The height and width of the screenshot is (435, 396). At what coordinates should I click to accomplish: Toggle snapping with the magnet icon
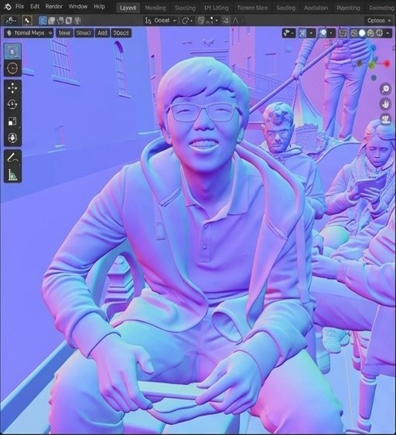pos(201,21)
